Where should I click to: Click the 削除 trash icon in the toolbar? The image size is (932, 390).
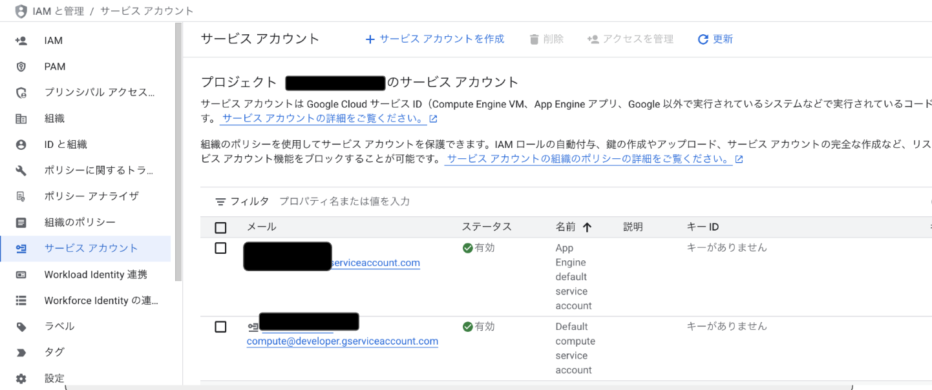(x=546, y=39)
